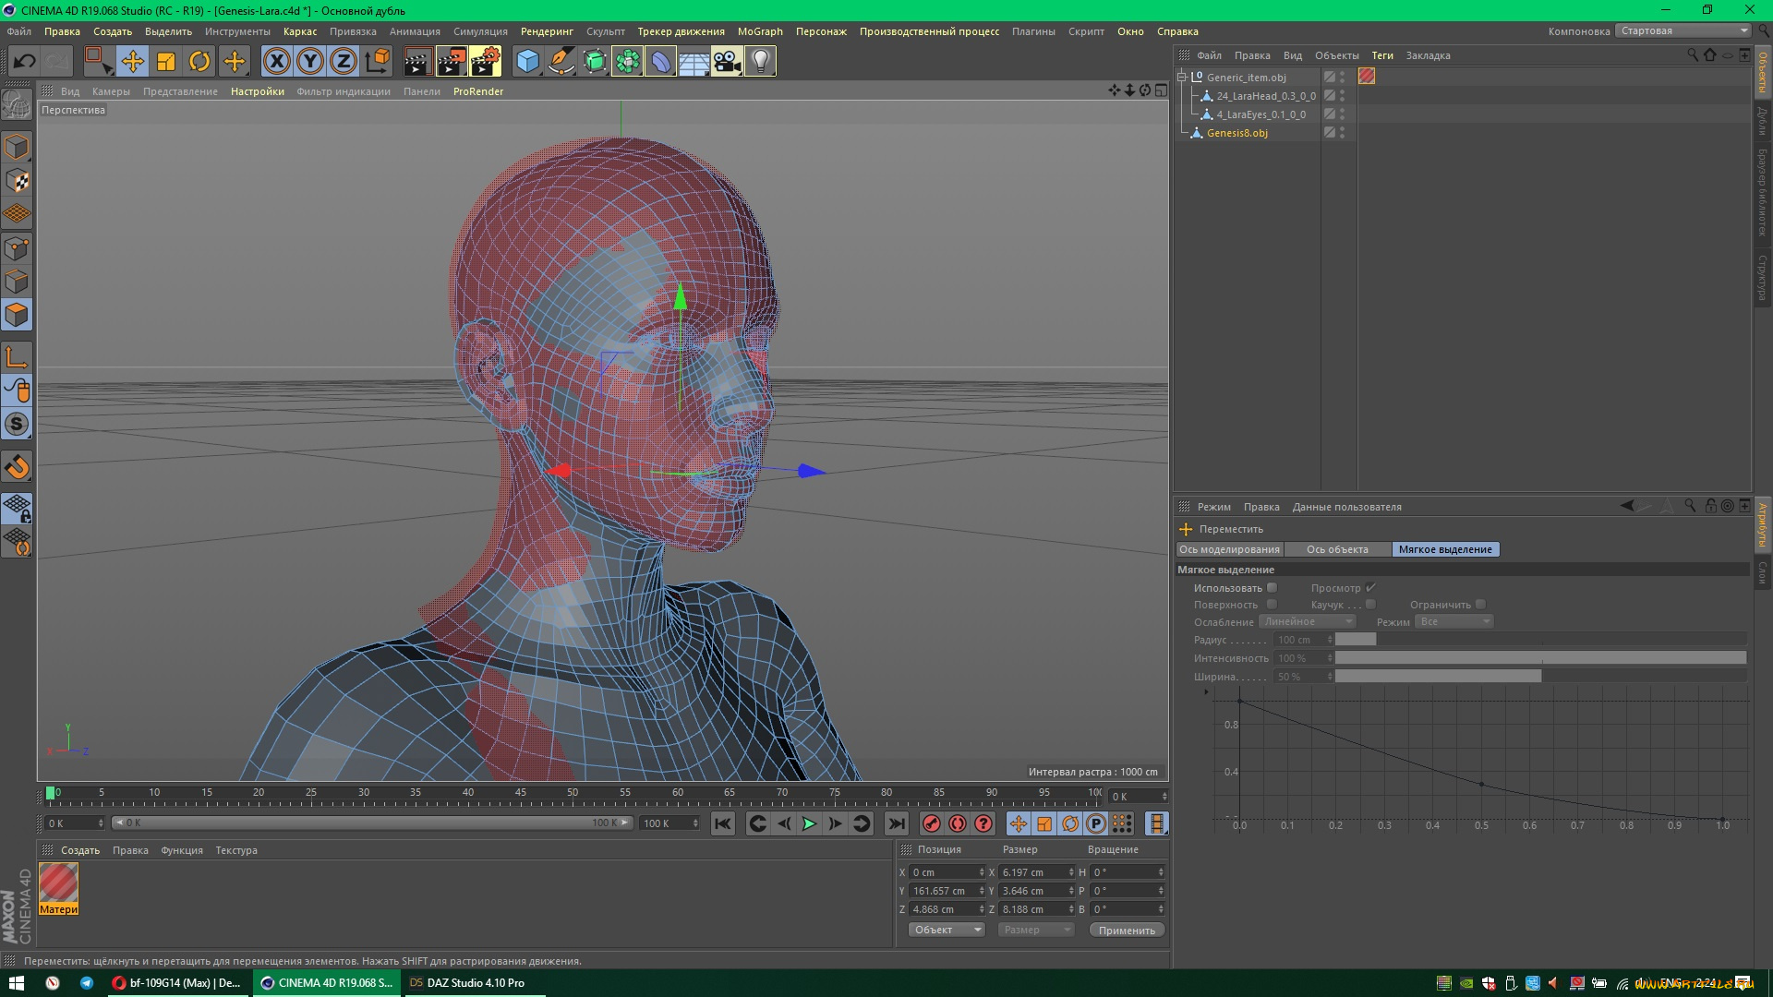Add a camera object from toolbar
This screenshot has height=997, width=1773.
pos(727,62)
